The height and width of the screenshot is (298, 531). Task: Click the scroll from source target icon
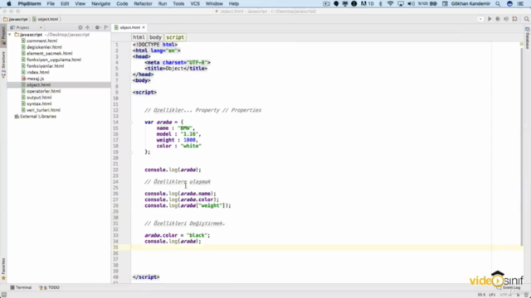tap(80, 27)
